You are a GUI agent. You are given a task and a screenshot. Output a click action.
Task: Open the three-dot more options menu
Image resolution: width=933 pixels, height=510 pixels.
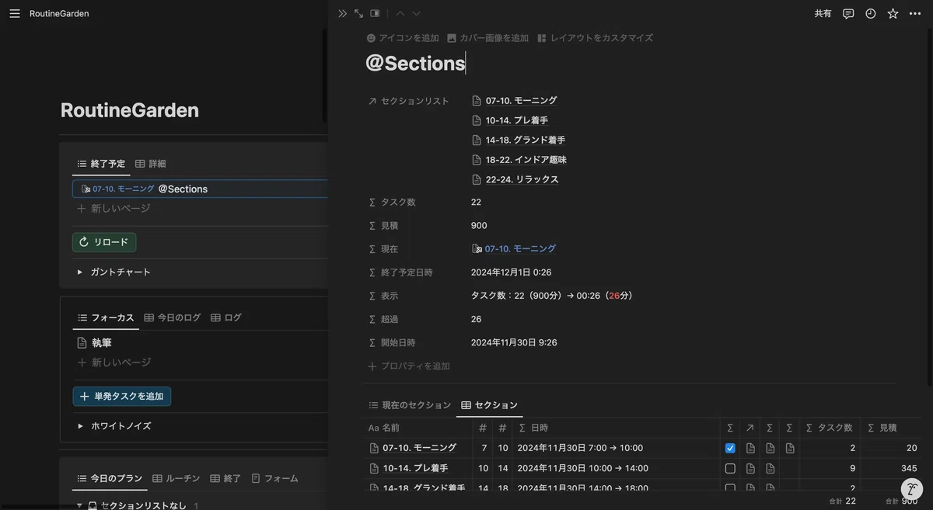pyautogui.click(x=915, y=14)
